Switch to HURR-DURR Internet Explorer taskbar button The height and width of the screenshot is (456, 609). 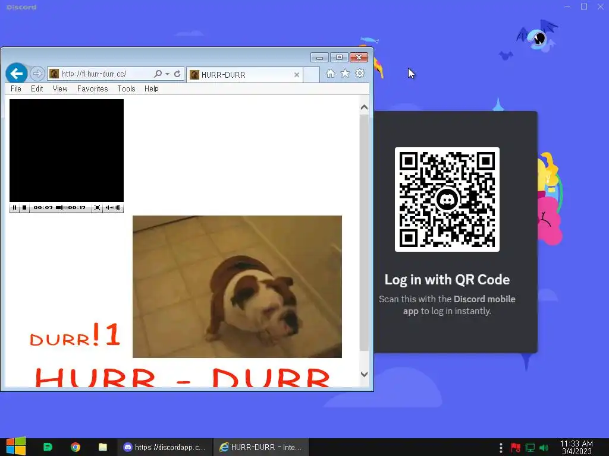tap(261, 447)
